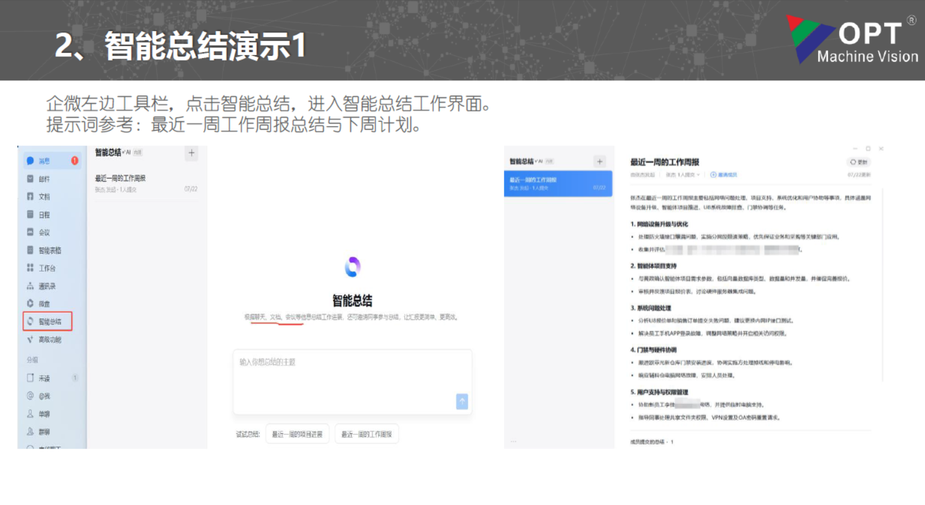Select the blue highlighted 最近一周的工作周报 list item
The width and height of the screenshot is (925, 505).
coord(558,184)
